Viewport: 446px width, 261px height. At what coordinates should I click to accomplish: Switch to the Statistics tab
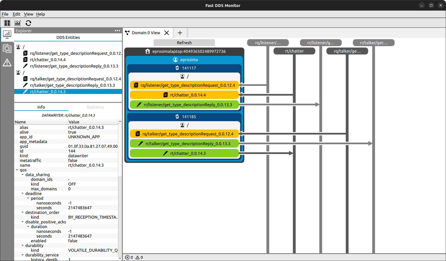pyautogui.click(x=95, y=107)
